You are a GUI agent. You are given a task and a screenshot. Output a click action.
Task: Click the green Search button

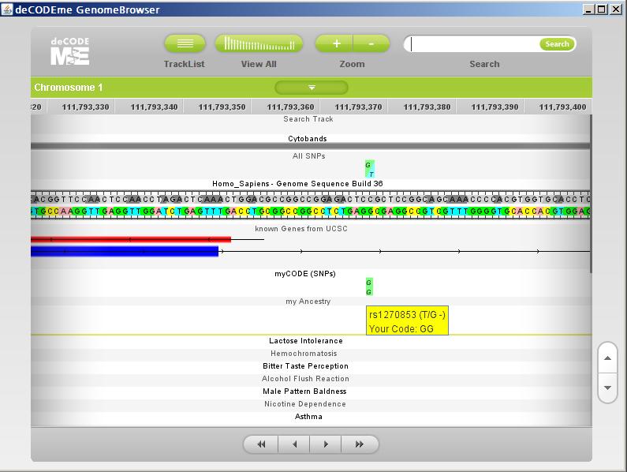(557, 43)
